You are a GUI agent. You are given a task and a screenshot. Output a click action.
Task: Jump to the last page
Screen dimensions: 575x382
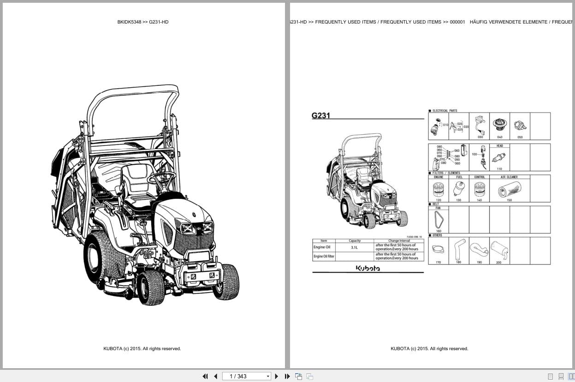click(x=287, y=376)
